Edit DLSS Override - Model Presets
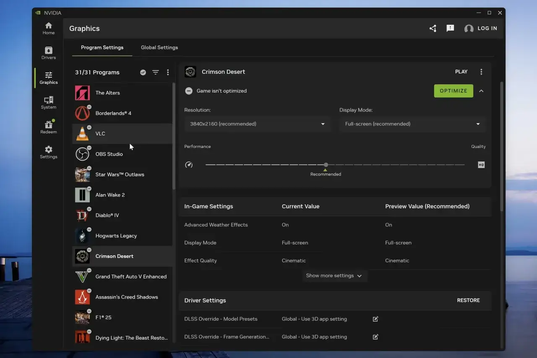Screen dimensions: 537x358 point(375,319)
